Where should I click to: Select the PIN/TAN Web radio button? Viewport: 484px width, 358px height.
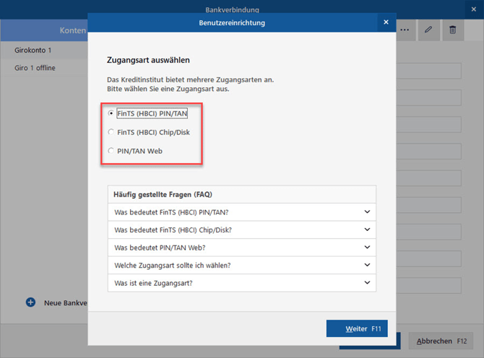coord(111,151)
